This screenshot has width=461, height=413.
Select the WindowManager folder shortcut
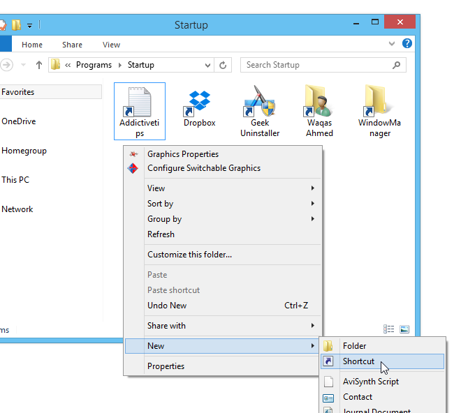[x=379, y=103]
